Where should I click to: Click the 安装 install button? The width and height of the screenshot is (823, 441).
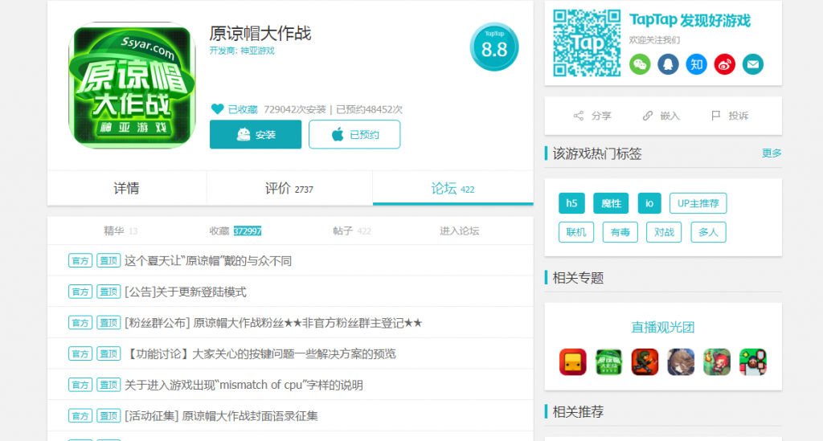tap(256, 135)
